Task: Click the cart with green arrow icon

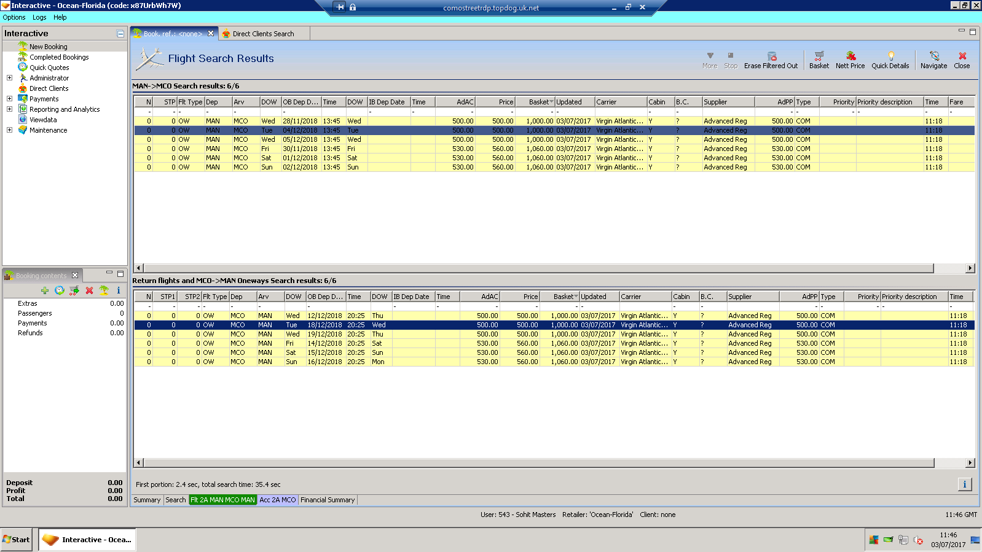Action: coord(74,290)
